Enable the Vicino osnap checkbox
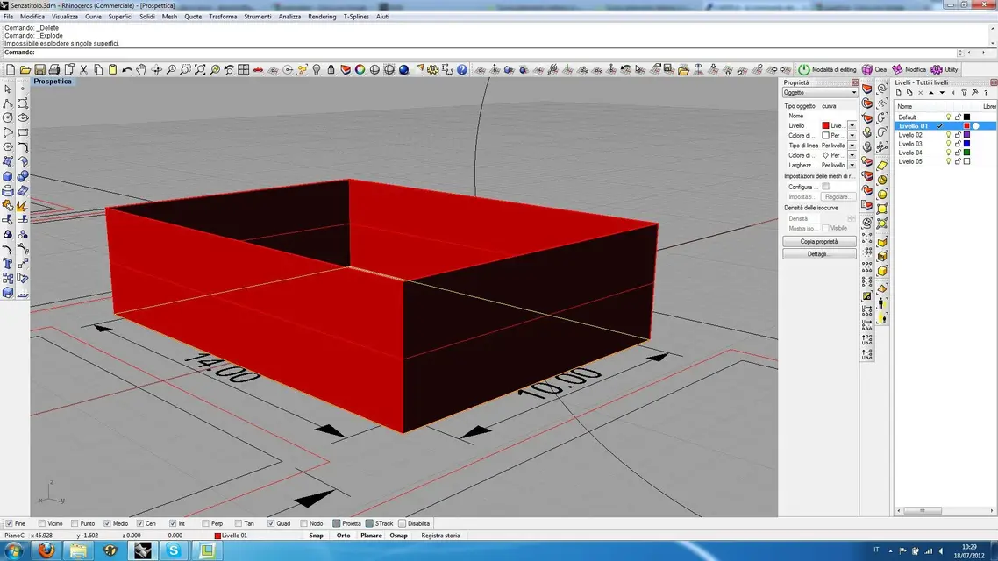The image size is (998, 561). [42, 523]
